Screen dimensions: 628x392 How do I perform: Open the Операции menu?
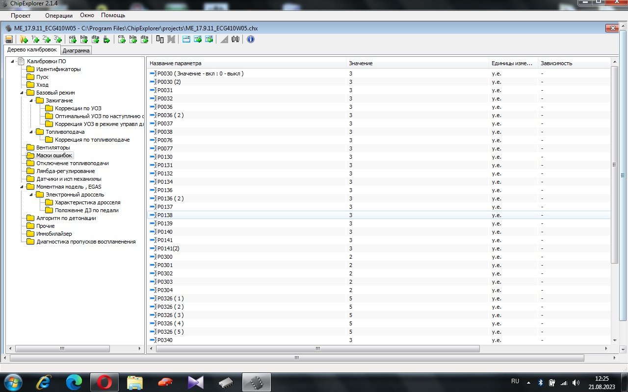pyautogui.click(x=58, y=16)
